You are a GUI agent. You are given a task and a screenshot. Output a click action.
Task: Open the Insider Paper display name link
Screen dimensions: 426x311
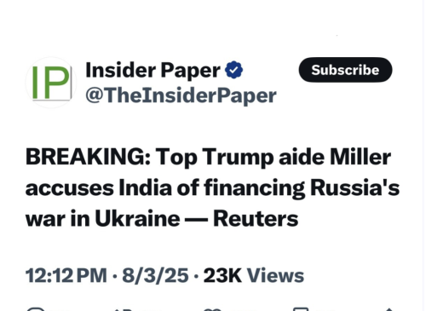[x=153, y=70]
